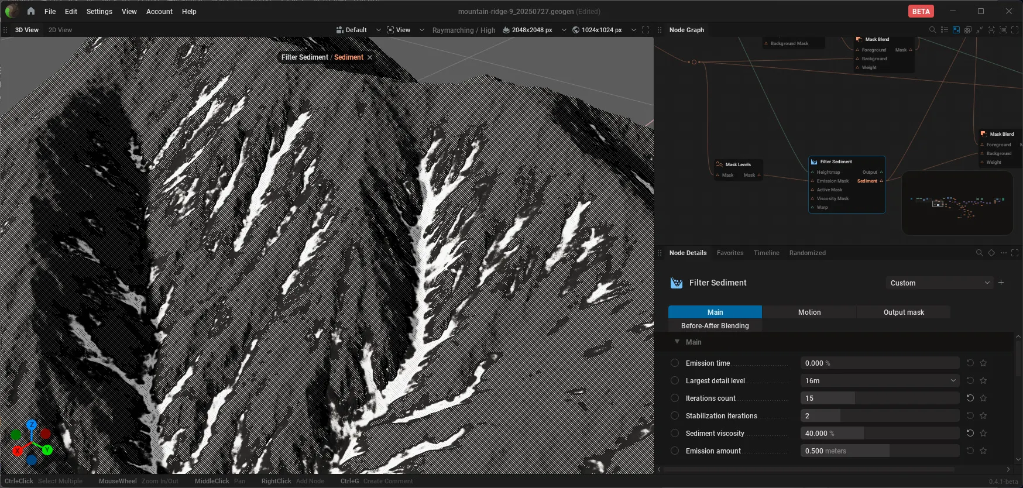The image size is (1023, 488).
Task: Close the Filter Sediment / Sediment preview label
Action: click(x=370, y=57)
